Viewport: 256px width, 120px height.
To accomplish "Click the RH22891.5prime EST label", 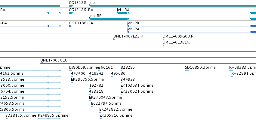I will (x=244, y=73).
